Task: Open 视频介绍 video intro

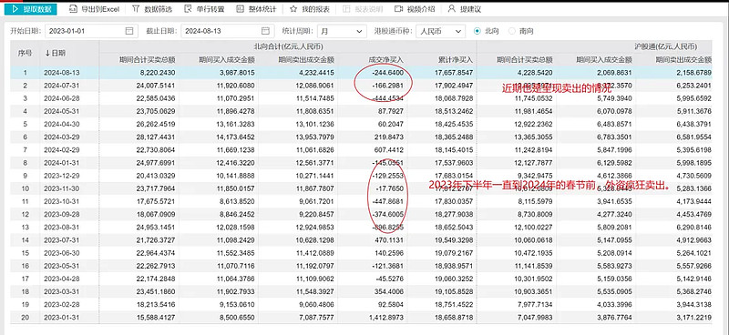Action: pyautogui.click(x=415, y=9)
